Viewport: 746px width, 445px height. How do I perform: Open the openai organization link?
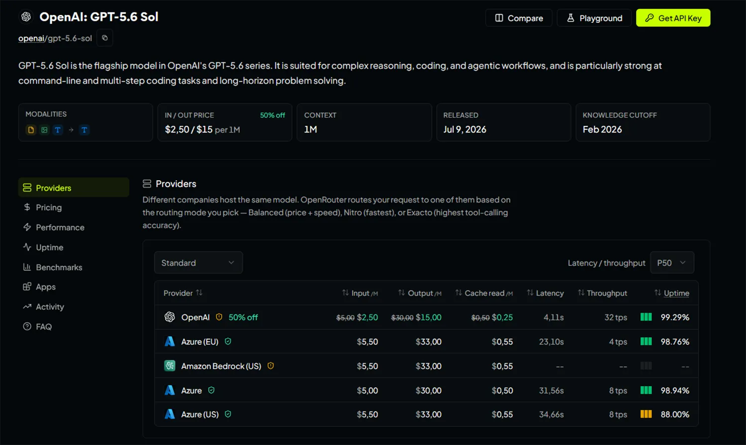click(31, 38)
